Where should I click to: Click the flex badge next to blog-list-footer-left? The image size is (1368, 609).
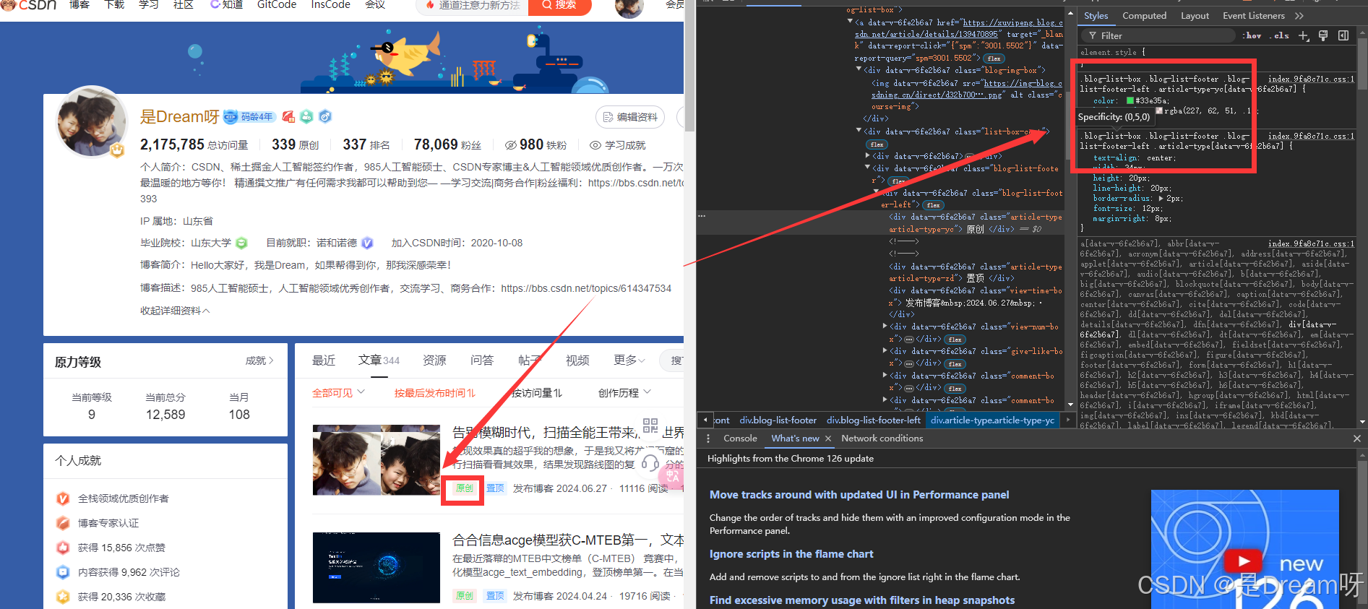[933, 205]
